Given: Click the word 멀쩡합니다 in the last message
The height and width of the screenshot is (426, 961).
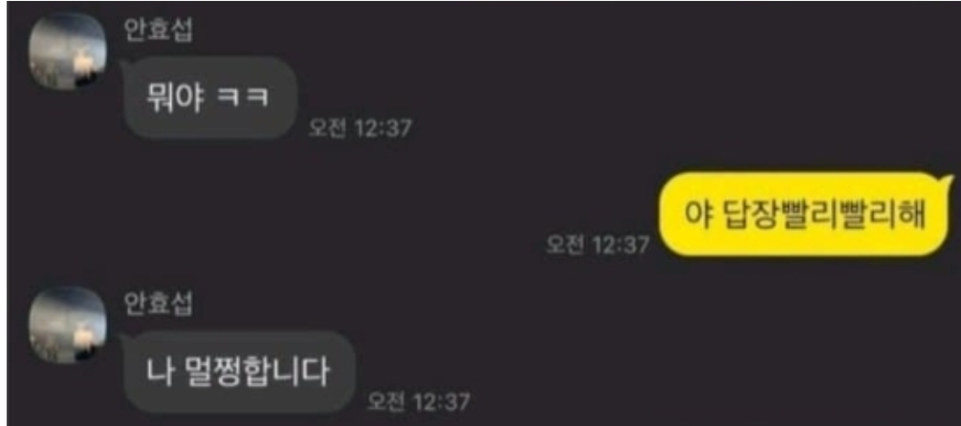Looking at the screenshot, I should (257, 373).
